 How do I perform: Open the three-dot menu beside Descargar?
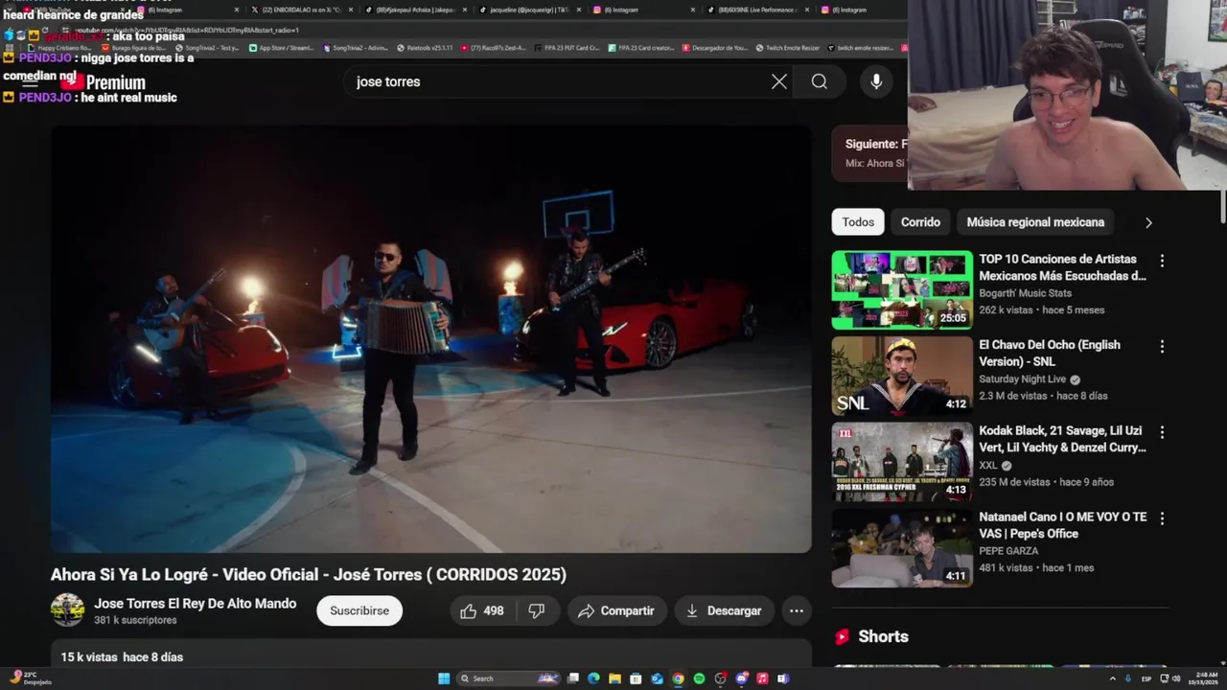pyautogui.click(x=797, y=610)
